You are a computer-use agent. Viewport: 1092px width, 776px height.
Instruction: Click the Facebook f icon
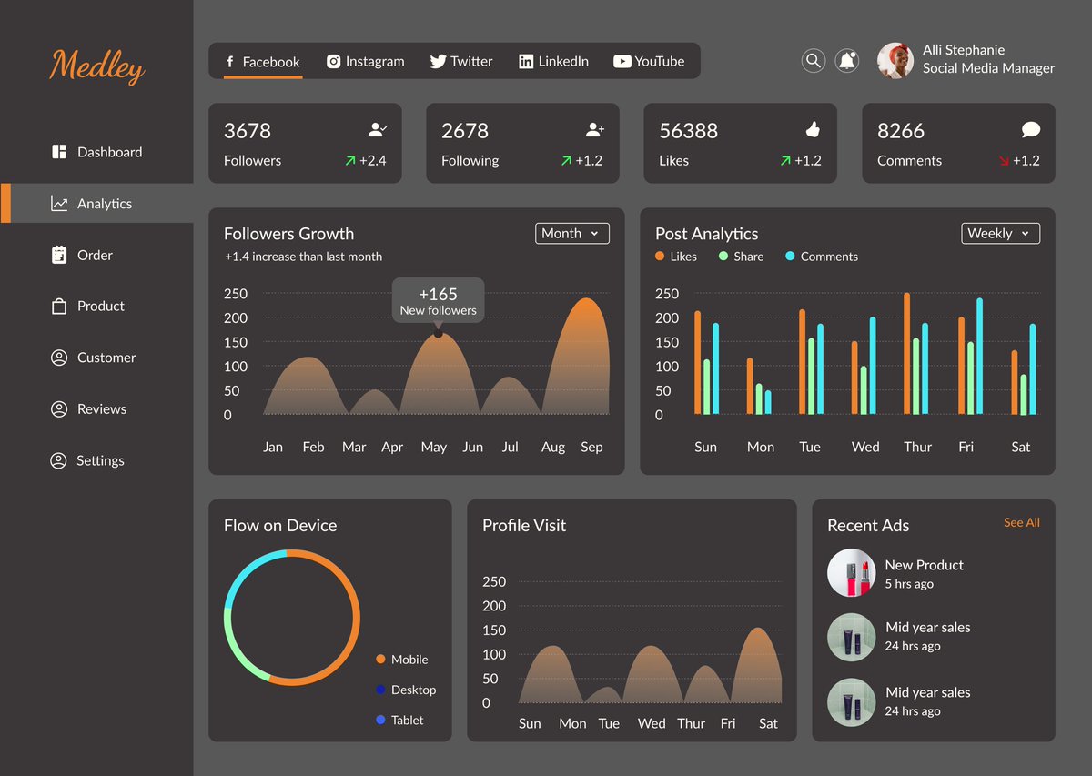[x=230, y=62]
